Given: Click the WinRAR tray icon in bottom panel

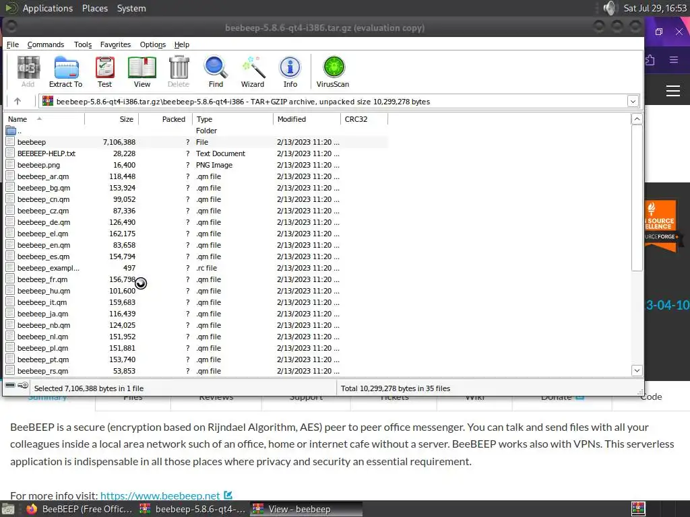Looking at the screenshot, I should click(637, 509).
